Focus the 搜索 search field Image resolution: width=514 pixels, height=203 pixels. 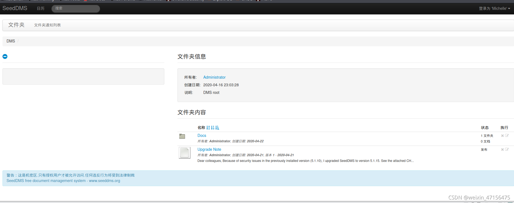pos(76,8)
